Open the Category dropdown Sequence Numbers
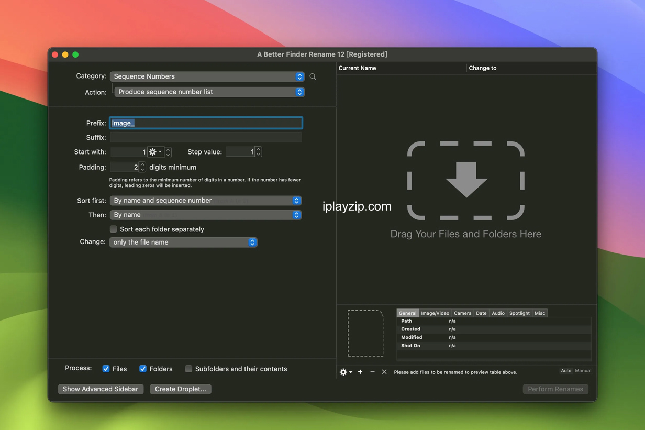This screenshot has height=430, width=645. 207,76
